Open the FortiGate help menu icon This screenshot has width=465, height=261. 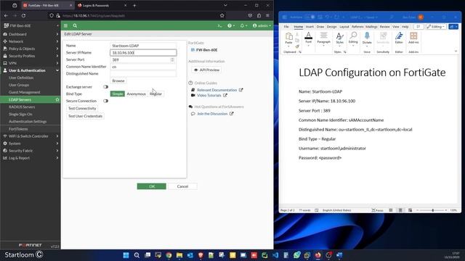point(231,26)
